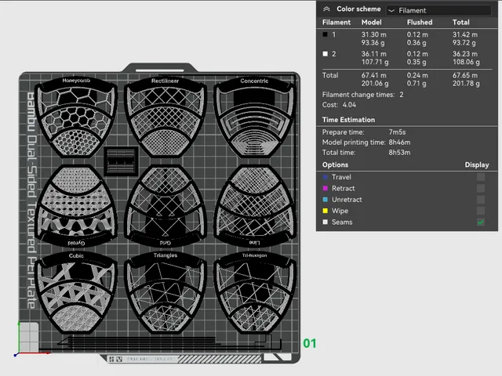Viewport: 502px width, 376px height.
Task: Click the Model column header
Action: click(x=371, y=23)
